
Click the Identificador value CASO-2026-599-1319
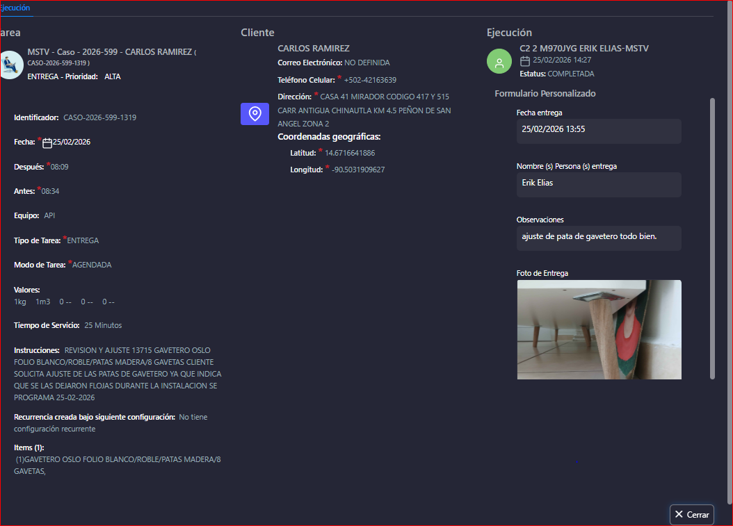(99, 118)
